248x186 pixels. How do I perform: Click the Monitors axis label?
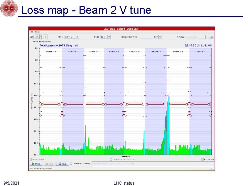(126, 156)
